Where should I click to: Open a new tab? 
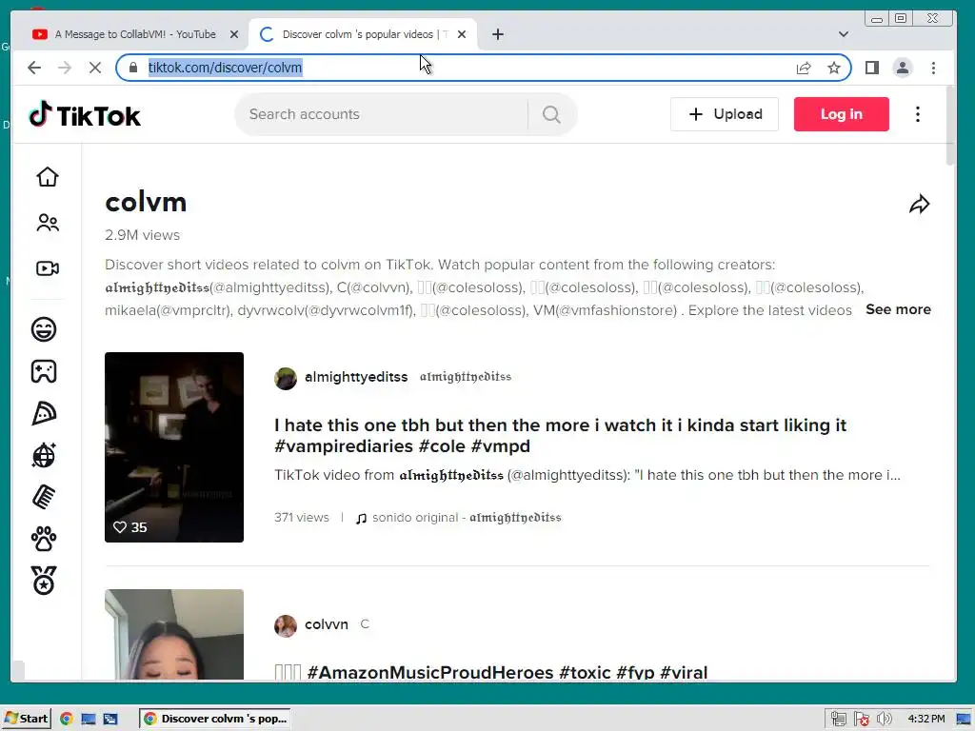pos(497,34)
